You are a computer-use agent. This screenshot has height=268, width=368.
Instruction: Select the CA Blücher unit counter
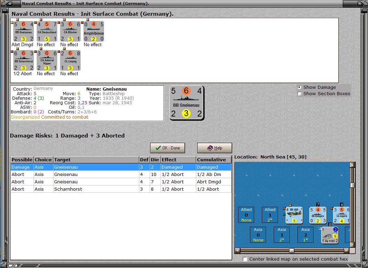(x=71, y=31)
